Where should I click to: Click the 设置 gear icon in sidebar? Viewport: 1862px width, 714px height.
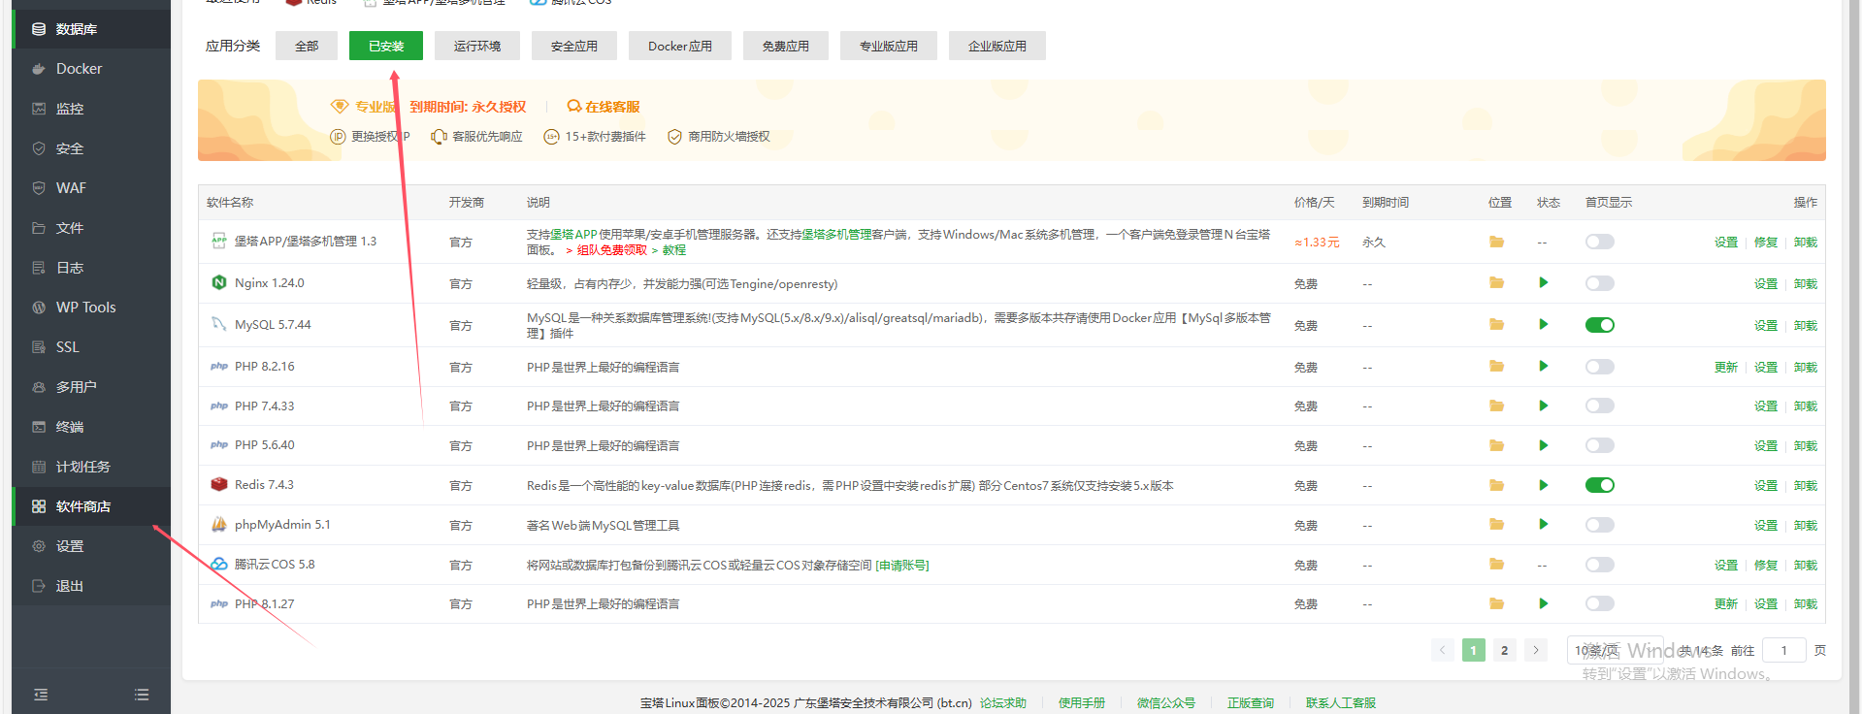(39, 546)
